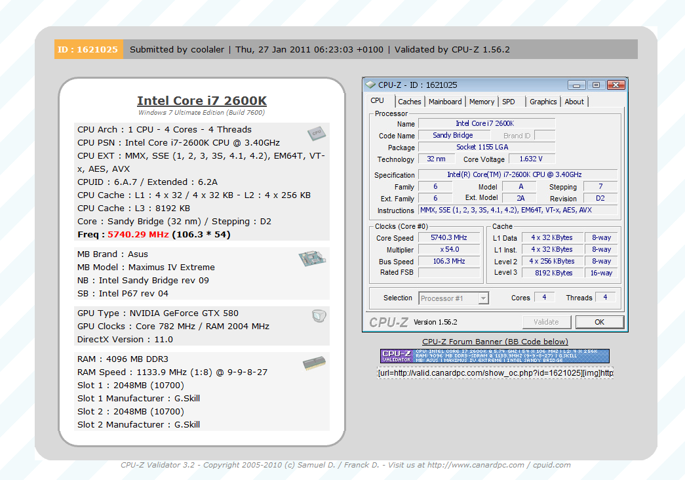Click the Code Name value Sandy Bridge
Screen dimensions: 685x480
pyautogui.click(x=453, y=135)
